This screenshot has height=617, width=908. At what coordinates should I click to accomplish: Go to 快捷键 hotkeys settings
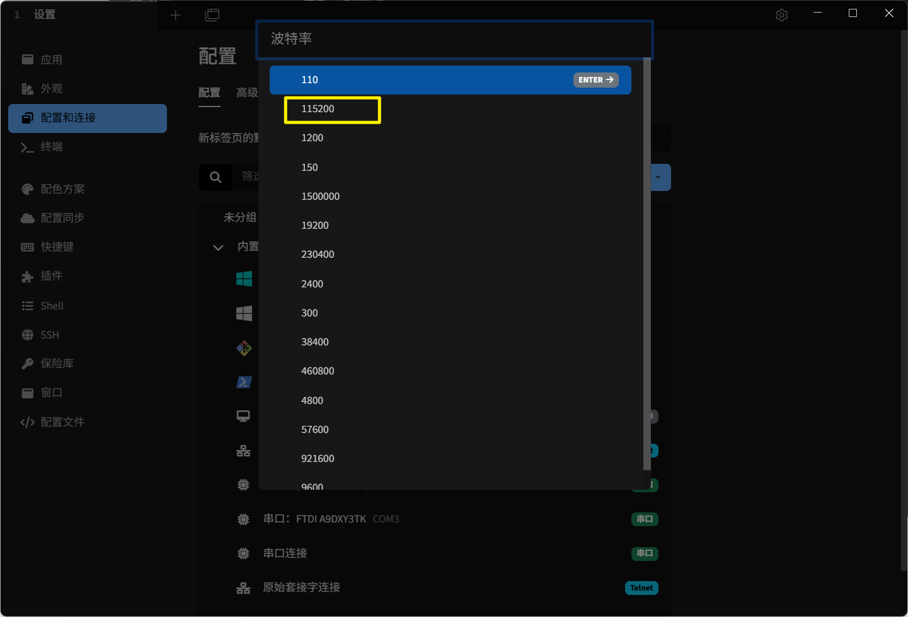click(x=57, y=247)
